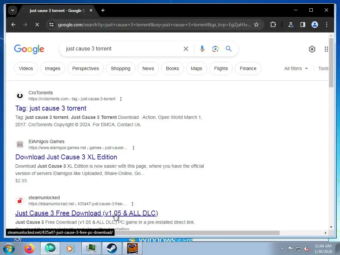Show Books results

tap(172, 68)
